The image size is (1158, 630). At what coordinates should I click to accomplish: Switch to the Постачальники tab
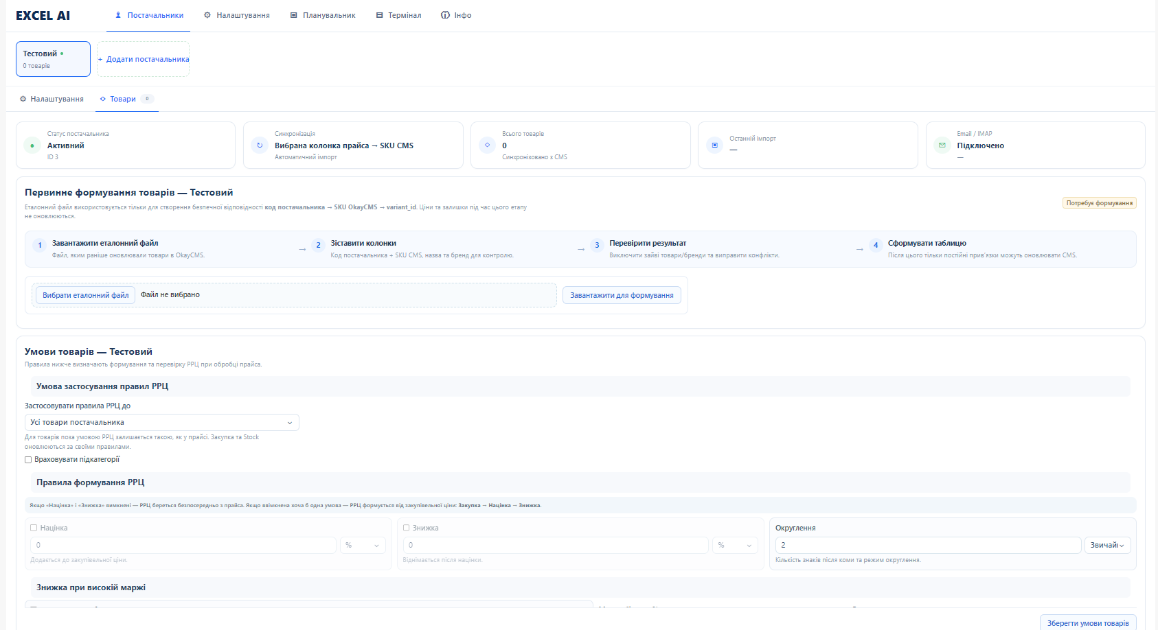pos(148,15)
